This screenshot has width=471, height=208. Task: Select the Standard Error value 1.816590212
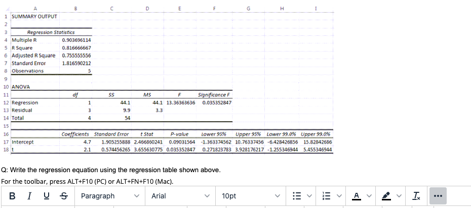(76, 64)
